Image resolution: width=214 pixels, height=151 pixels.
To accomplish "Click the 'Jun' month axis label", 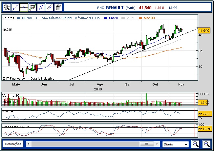I will point(44,85).
